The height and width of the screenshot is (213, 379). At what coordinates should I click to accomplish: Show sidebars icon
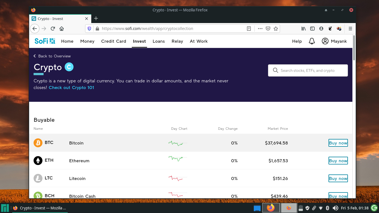pos(312,29)
